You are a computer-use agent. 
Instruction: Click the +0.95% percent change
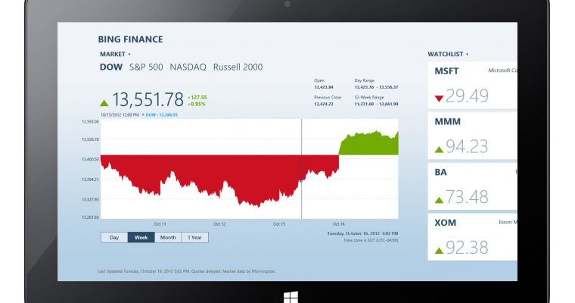[x=197, y=104]
